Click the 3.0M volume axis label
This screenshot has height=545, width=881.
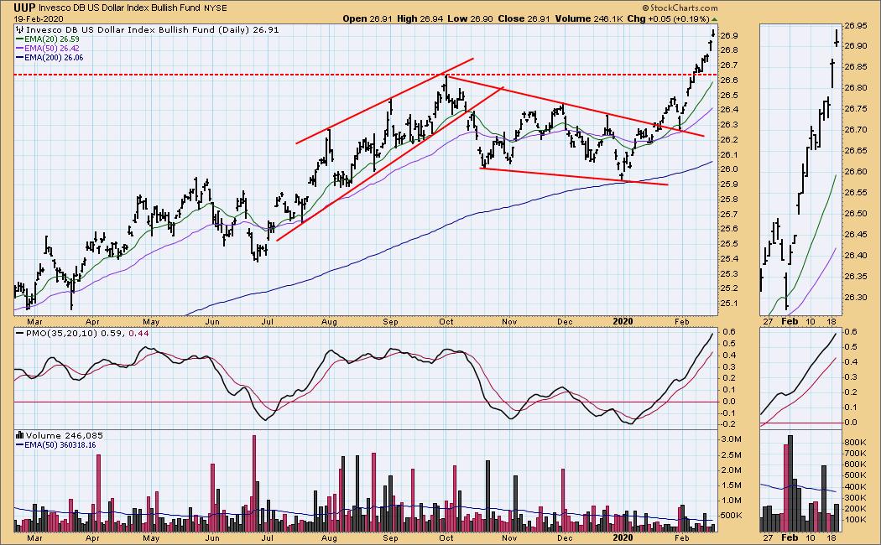tap(731, 439)
